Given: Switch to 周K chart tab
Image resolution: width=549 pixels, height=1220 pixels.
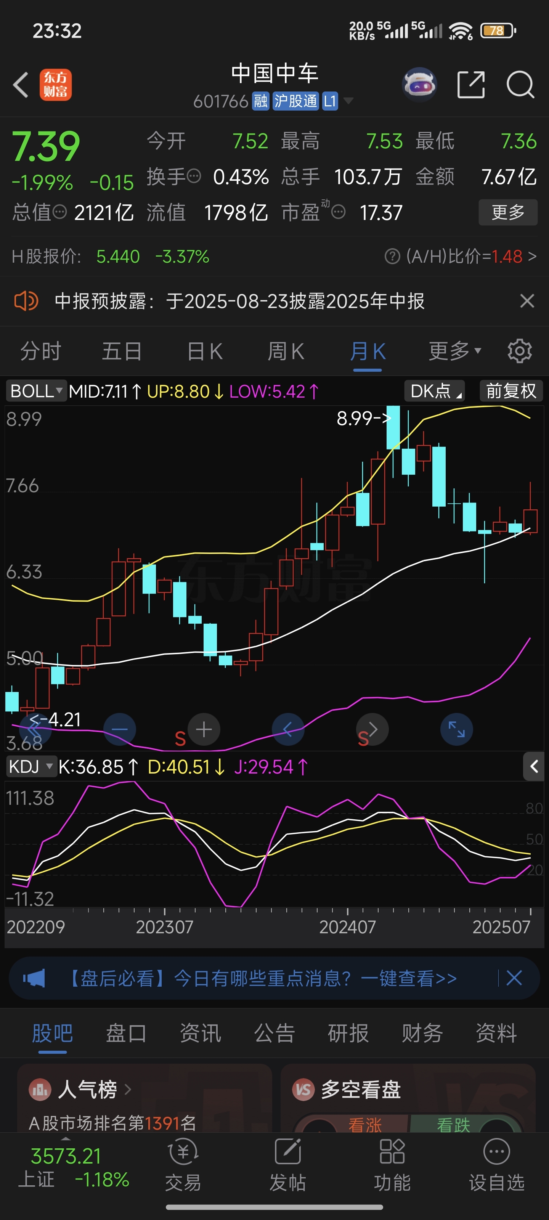Looking at the screenshot, I should click(286, 352).
